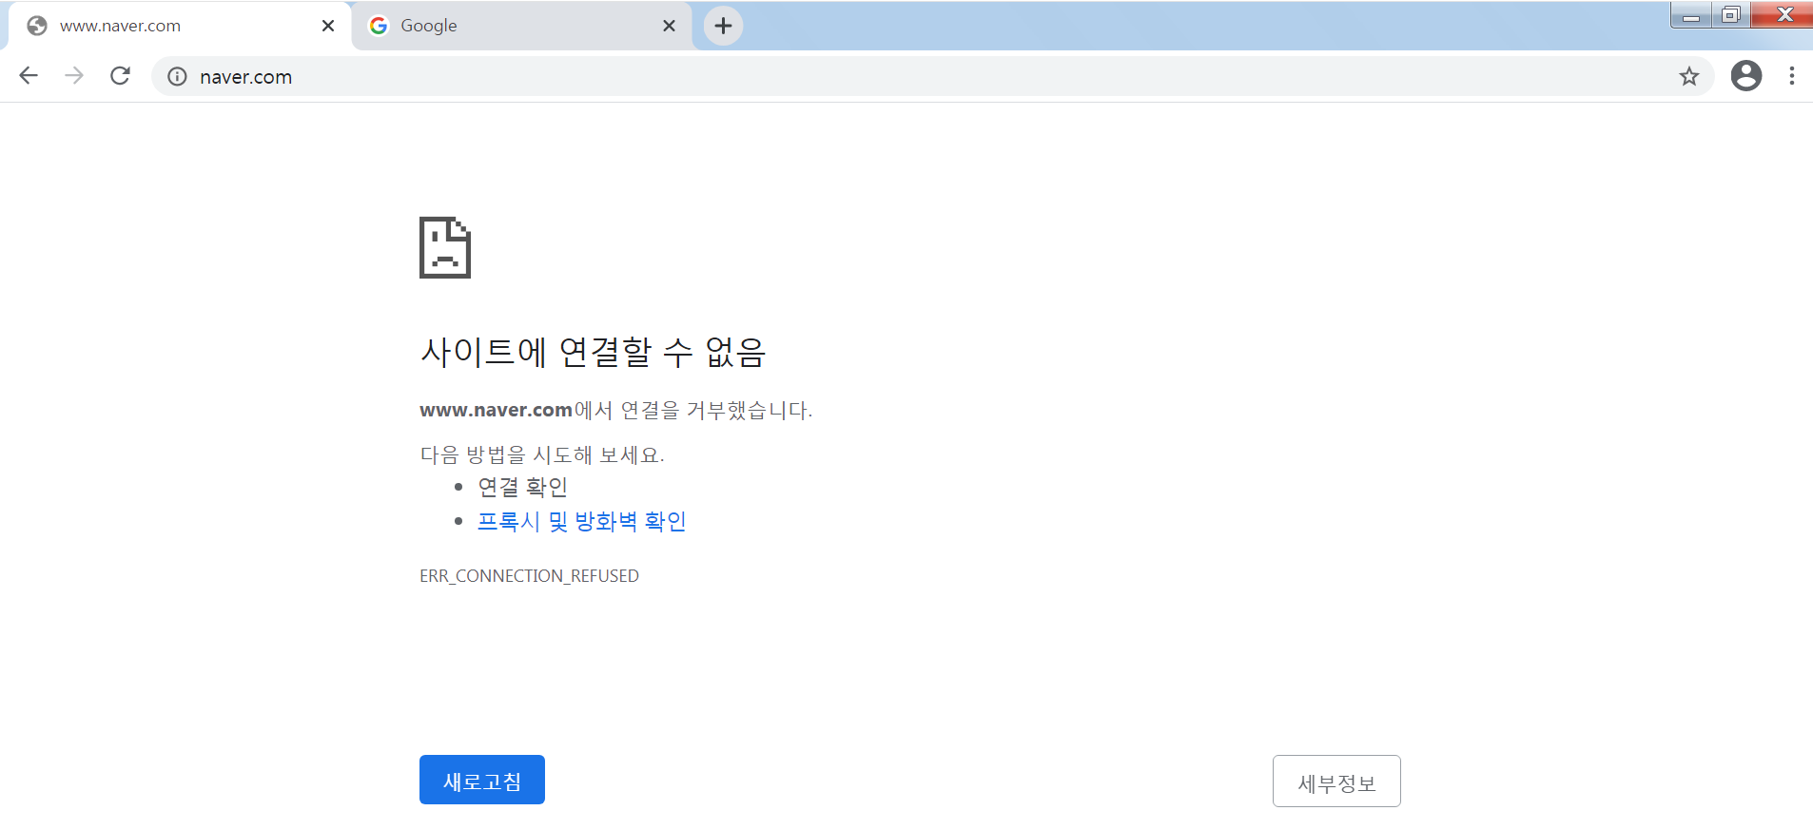Screen dimensions: 1813x830
Task: Reload the page with the refresh icon
Action: [120, 76]
